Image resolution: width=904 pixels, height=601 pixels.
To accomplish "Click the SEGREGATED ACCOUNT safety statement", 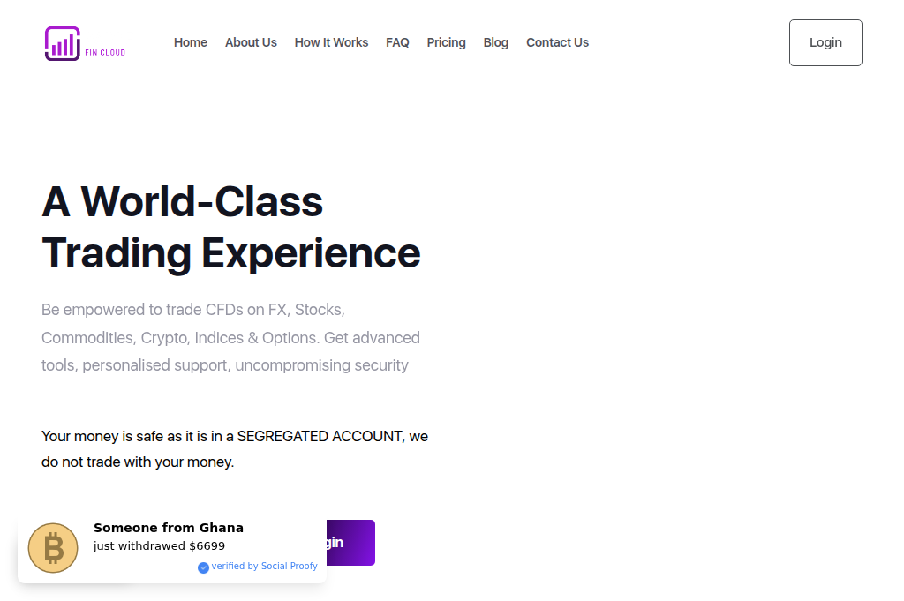I will 234,448.
